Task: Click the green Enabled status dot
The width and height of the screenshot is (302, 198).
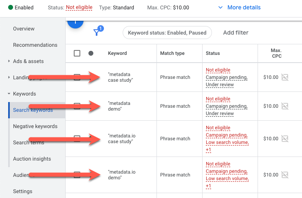Action: pyautogui.click(x=10, y=7)
